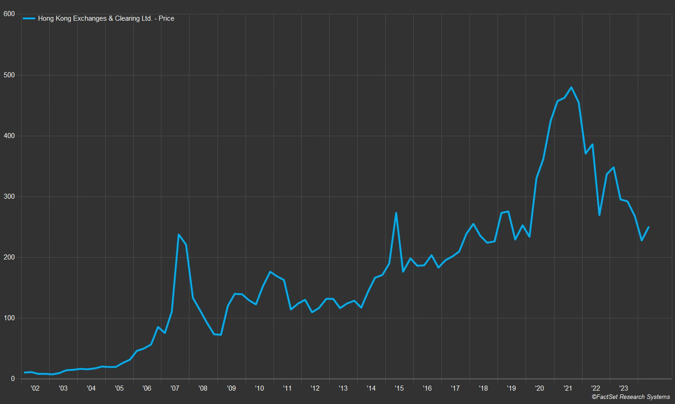Click the '19 x-axis year label
The height and width of the screenshot is (404, 675).
511,388
